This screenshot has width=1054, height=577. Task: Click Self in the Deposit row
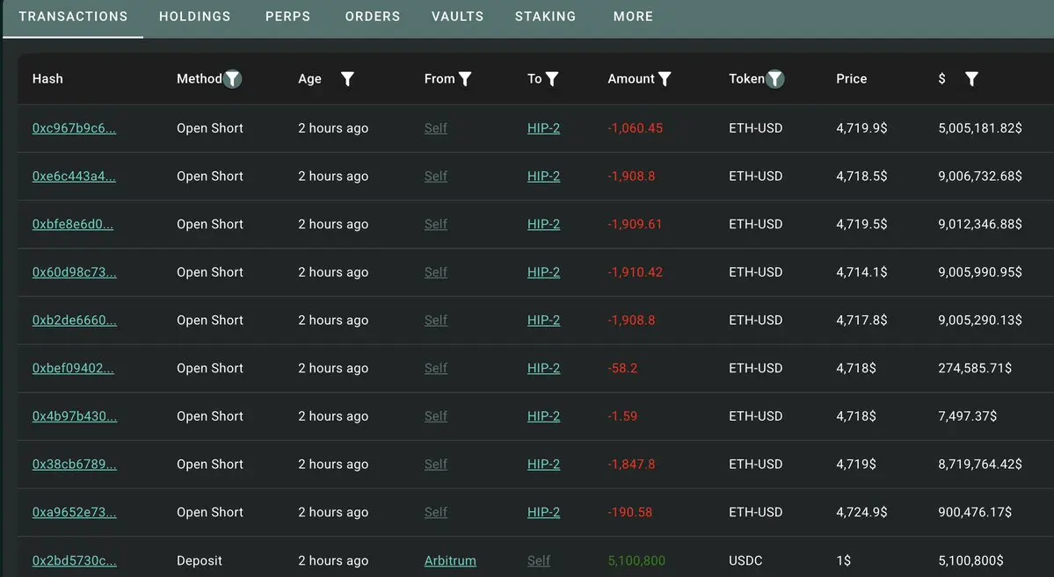pos(538,560)
